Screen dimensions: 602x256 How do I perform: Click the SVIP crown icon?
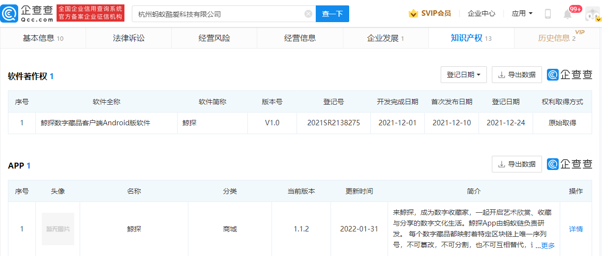[x=413, y=13]
